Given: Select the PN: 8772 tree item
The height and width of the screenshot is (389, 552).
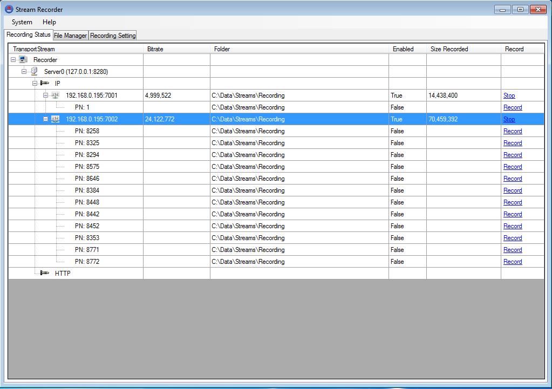Looking at the screenshot, I should click(87, 262).
